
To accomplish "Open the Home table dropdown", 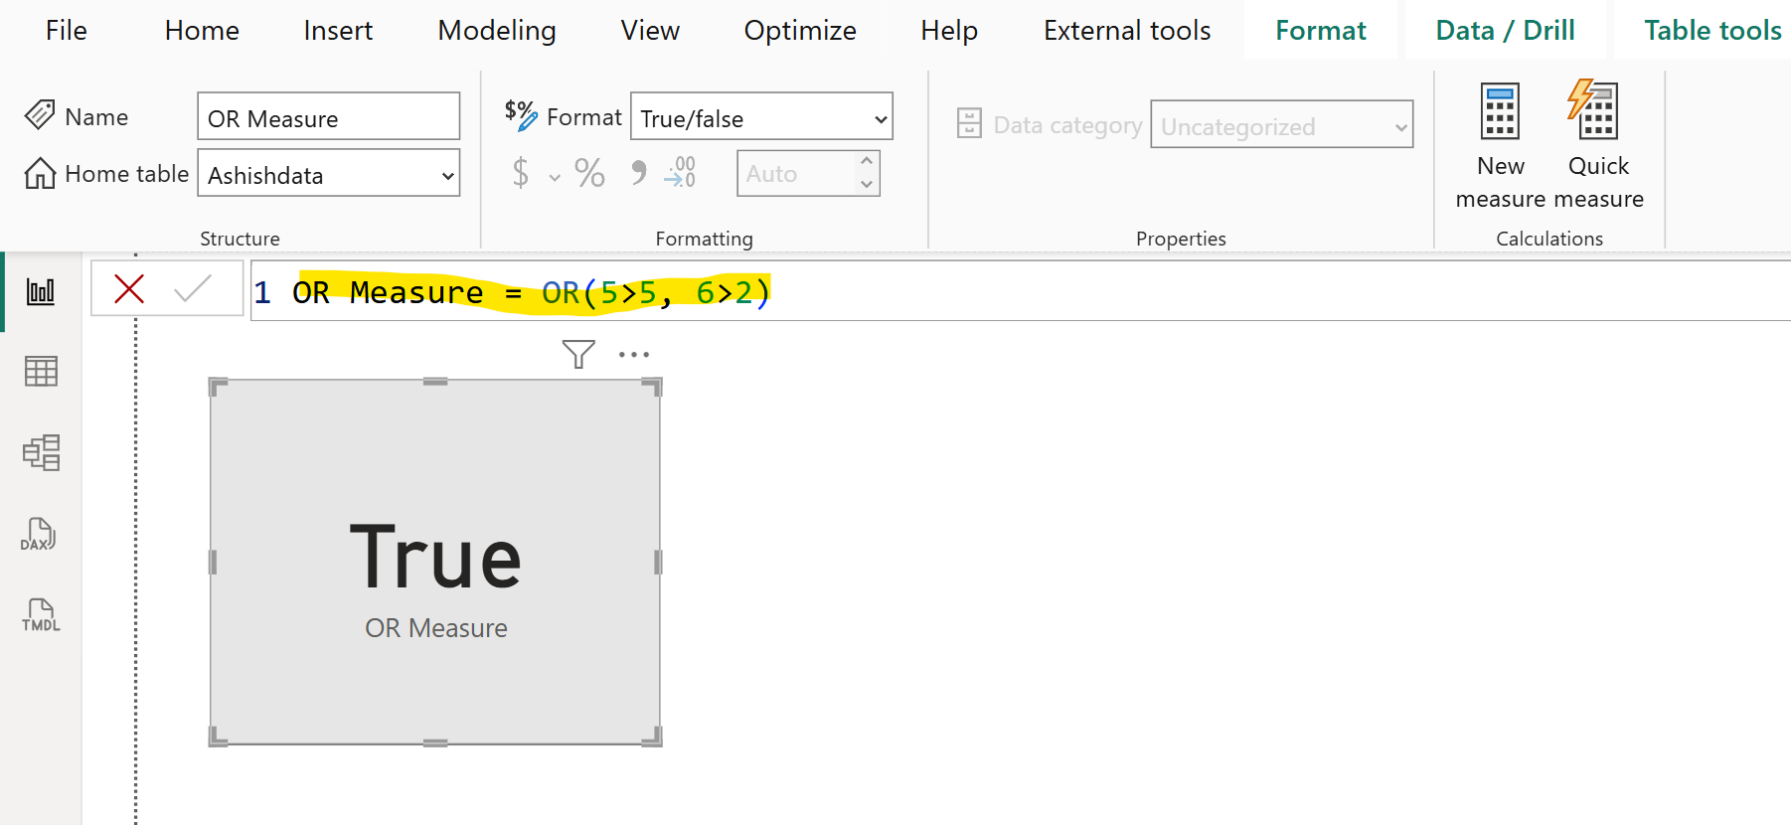I will [447, 176].
